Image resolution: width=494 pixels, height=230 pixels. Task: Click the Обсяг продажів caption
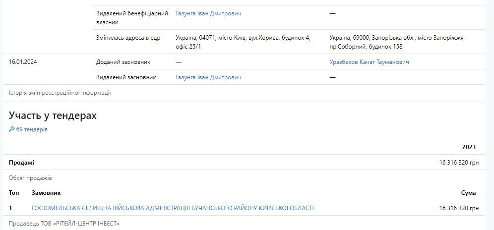click(x=30, y=178)
